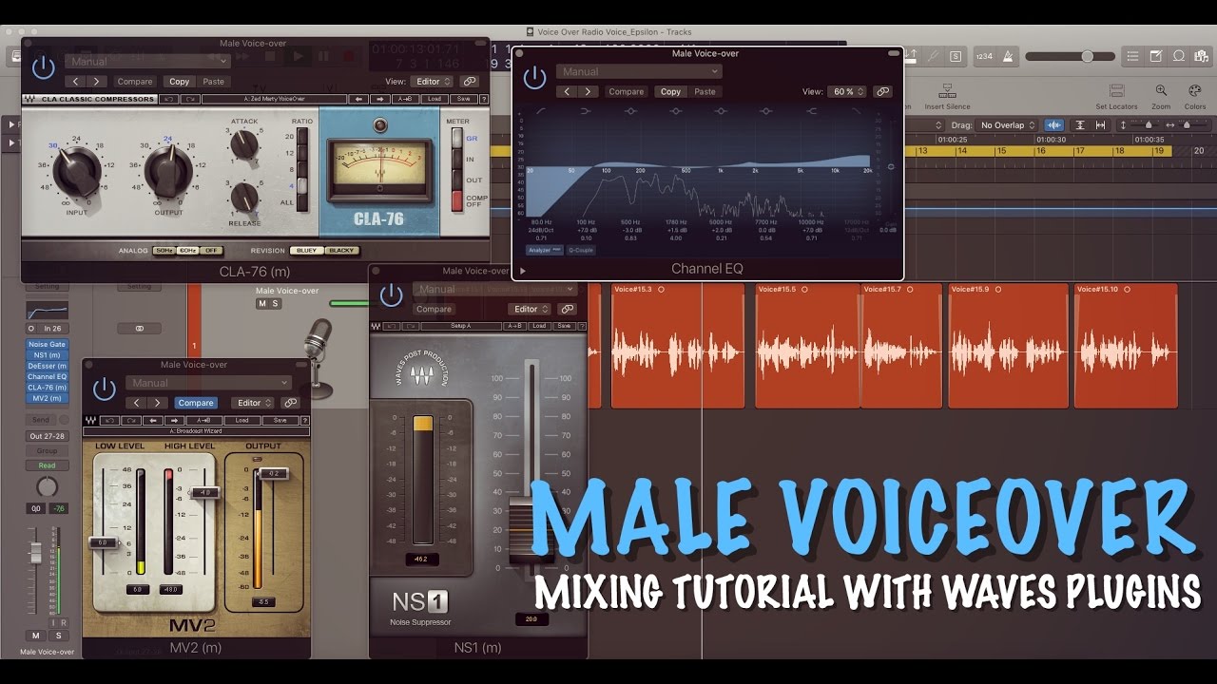Click Paste in the CLA-76 header
The image size is (1217, 684).
click(214, 82)
